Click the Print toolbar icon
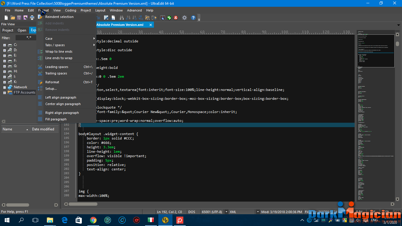The height and width of the screenshot is (226, 402). pyautogui.click(x=32, y=18)
